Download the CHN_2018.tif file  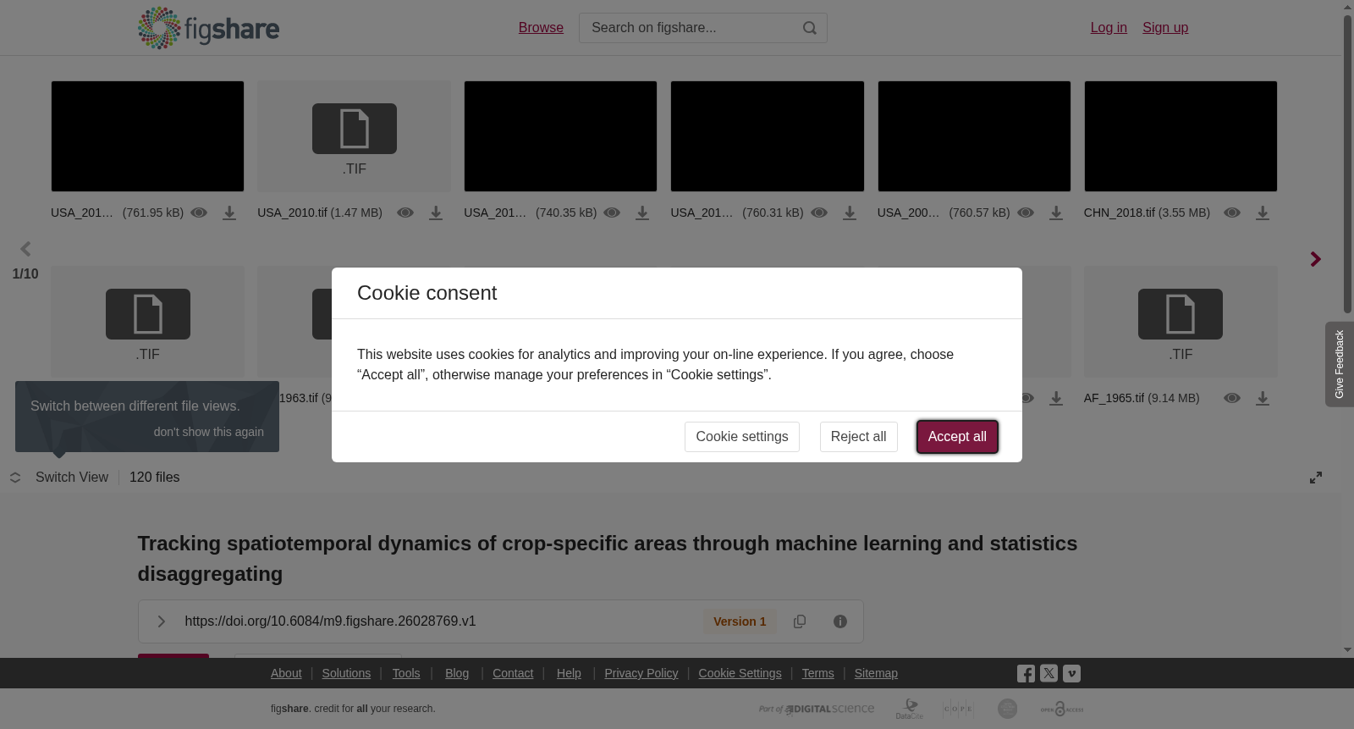pos(1263,213)
